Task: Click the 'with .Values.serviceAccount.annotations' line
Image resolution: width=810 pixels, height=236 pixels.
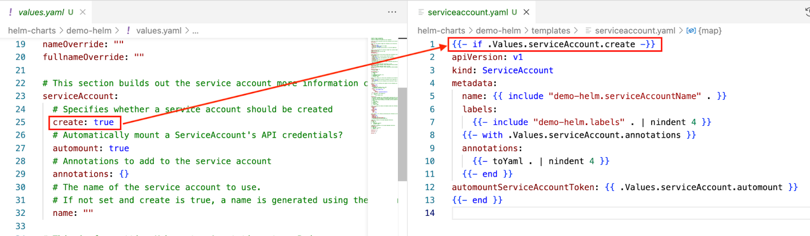Action: pyautogui.click(x=579, y=135)
